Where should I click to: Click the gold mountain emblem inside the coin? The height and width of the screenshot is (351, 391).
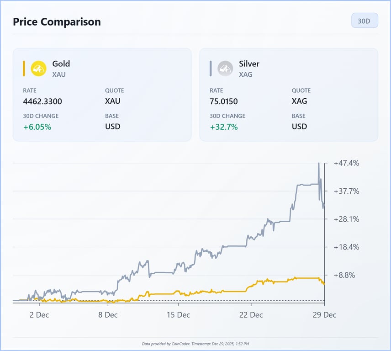click(39, 68)
